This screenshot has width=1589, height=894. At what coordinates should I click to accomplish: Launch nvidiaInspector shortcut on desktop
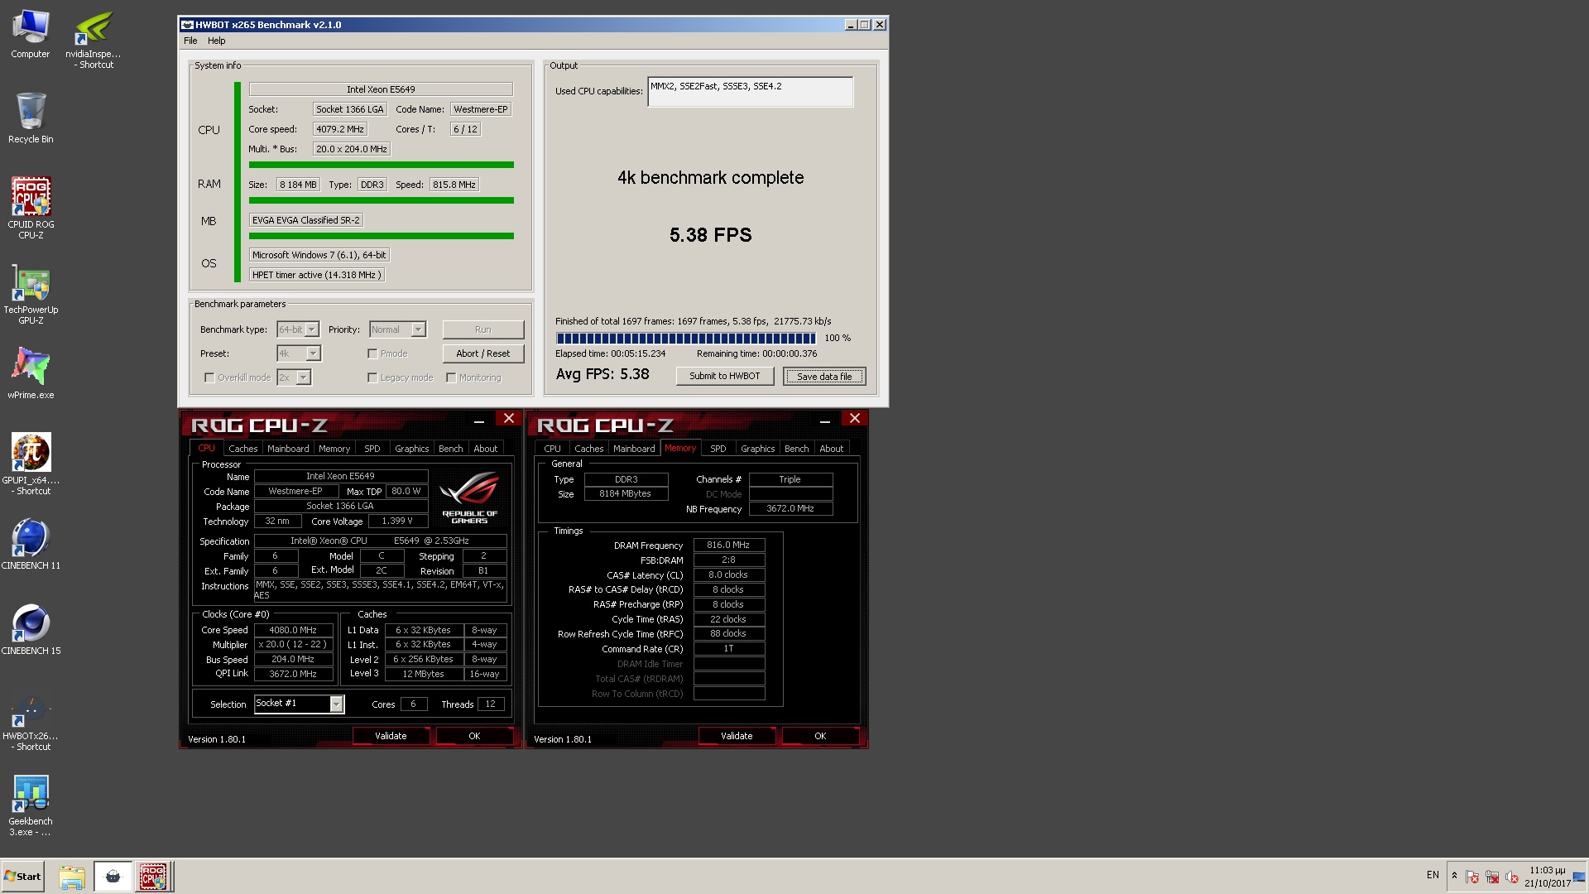tap(94, 38)
